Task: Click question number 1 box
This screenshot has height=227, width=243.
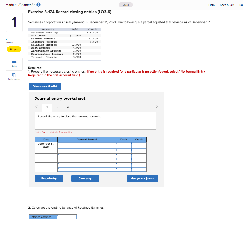Action: [x=14, y=22]
